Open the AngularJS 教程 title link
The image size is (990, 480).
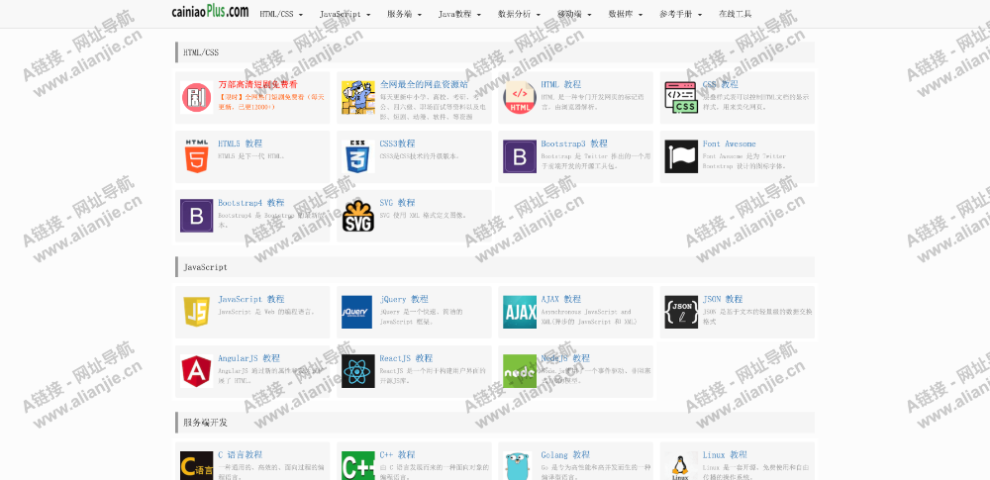(248, 358)
